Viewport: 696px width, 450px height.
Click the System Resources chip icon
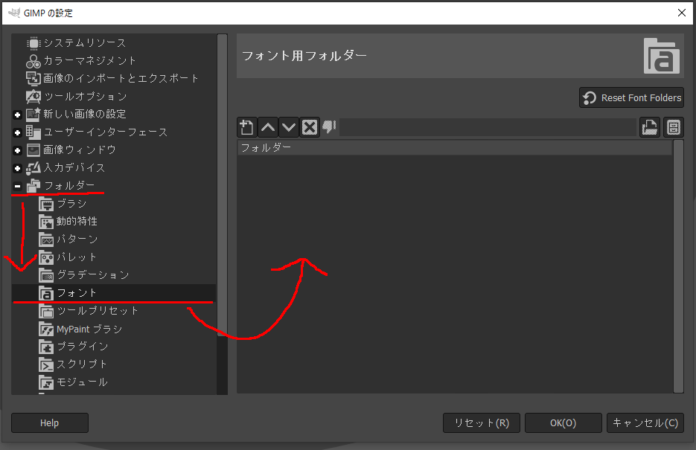[x=33, y=43]
